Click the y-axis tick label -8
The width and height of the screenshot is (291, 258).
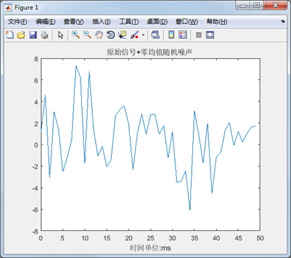[x=35, y=232]
